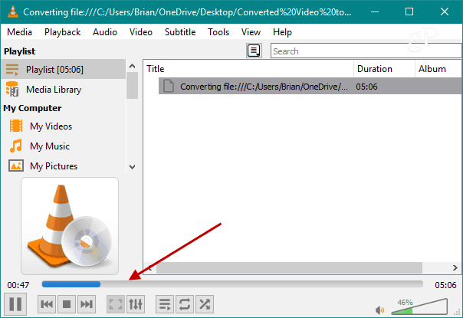Click the 05:06 duration cell
The width and height of the screenshot is (463, 318).
click(x=366, y=87)
